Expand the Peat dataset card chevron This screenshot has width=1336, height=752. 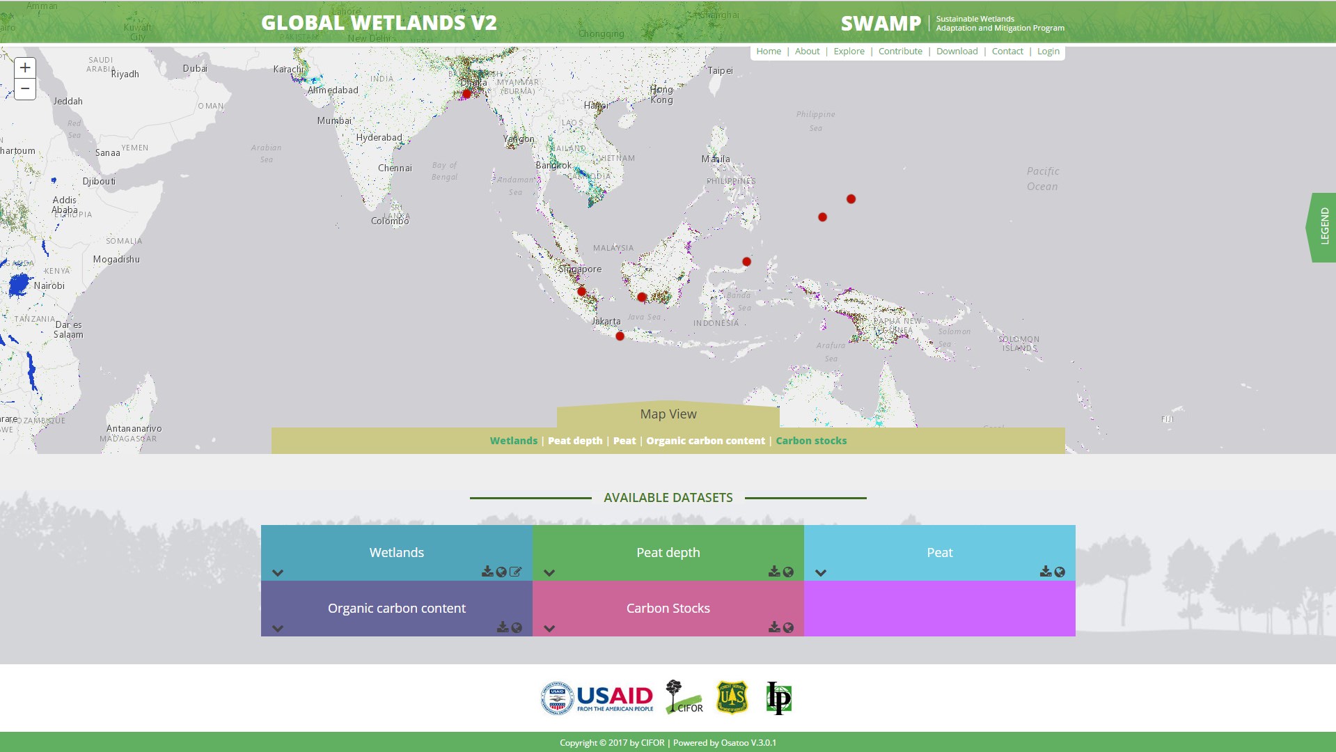coord(821,572)
